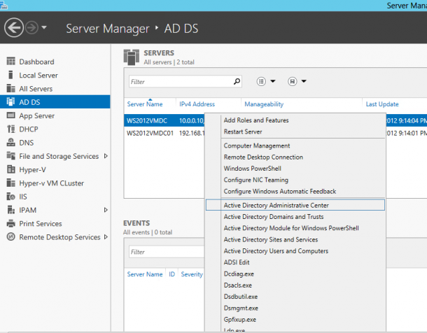Sort Events by Server Name column
The image size is (427, 333).
(x=145, y=274)
